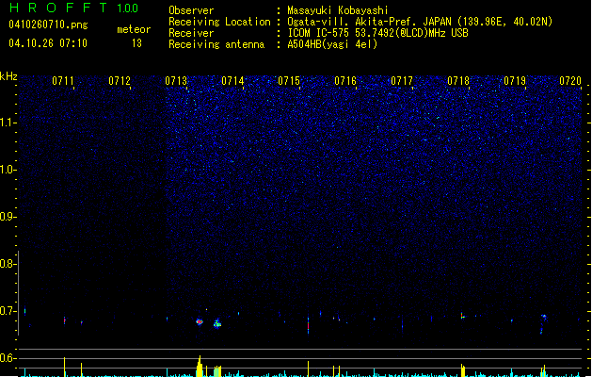The height and width of the screenshot is (377, 592).
Task: Select the observer name Masayuki Kobayashi
Action: [338, 10]
